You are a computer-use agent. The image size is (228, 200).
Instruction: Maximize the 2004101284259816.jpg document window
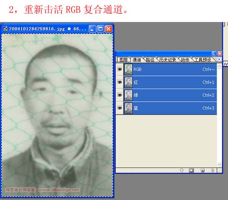coord(100,29)
